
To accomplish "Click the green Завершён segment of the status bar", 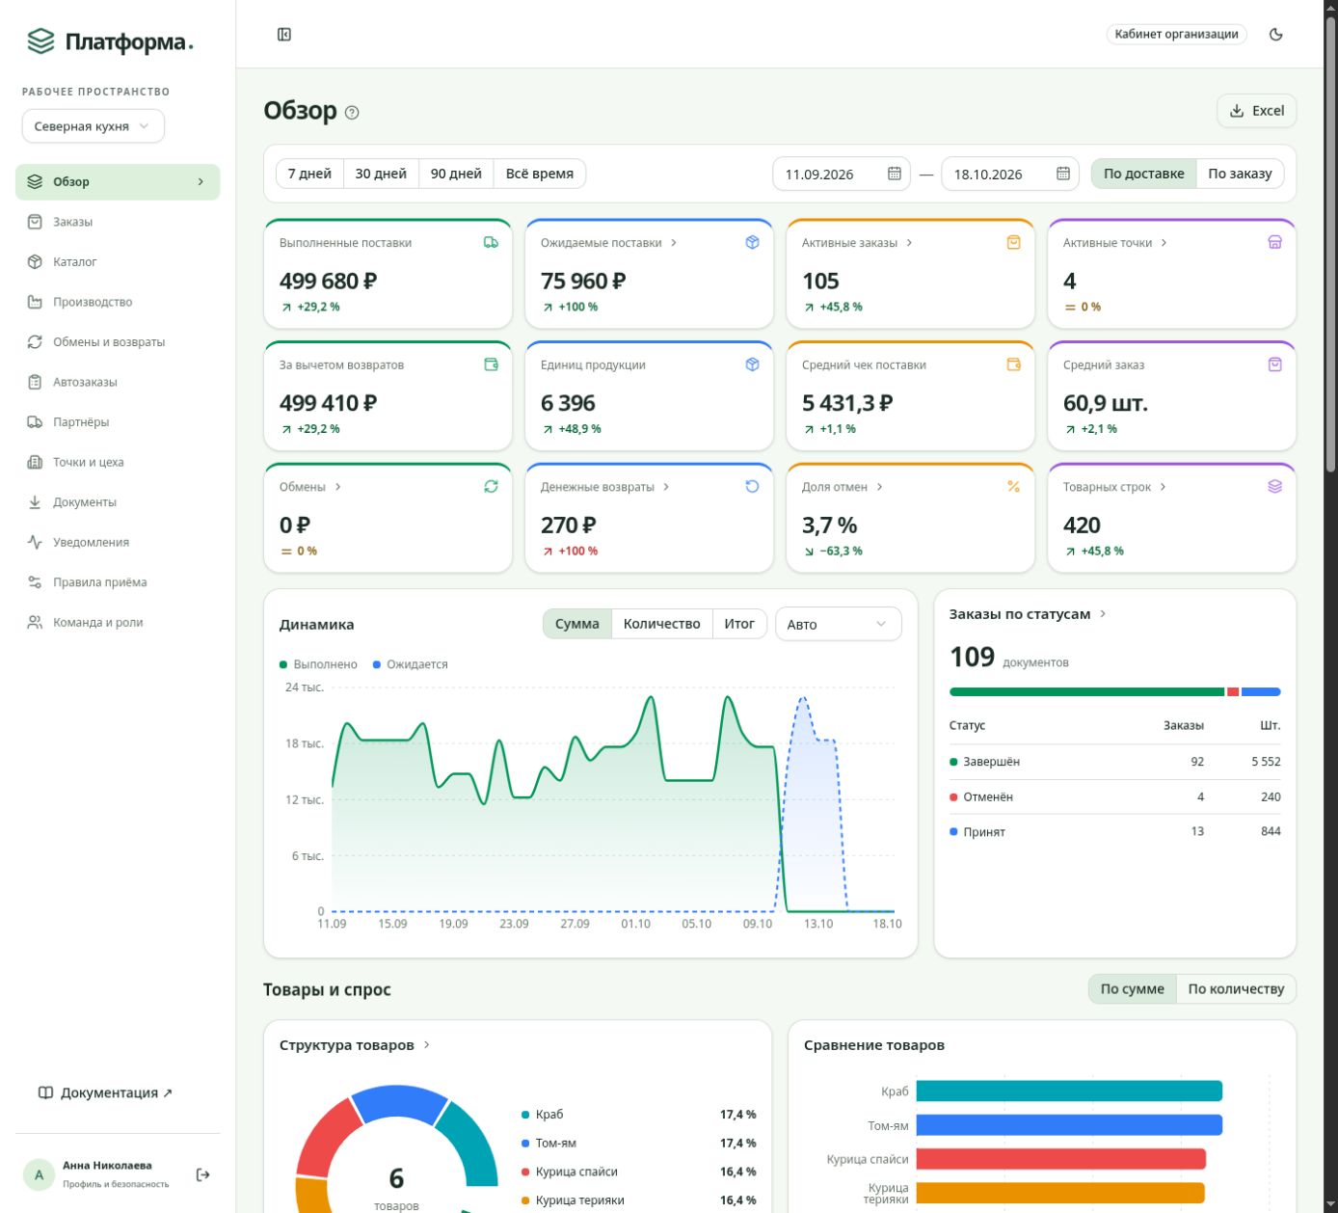I will [1086, 691].
